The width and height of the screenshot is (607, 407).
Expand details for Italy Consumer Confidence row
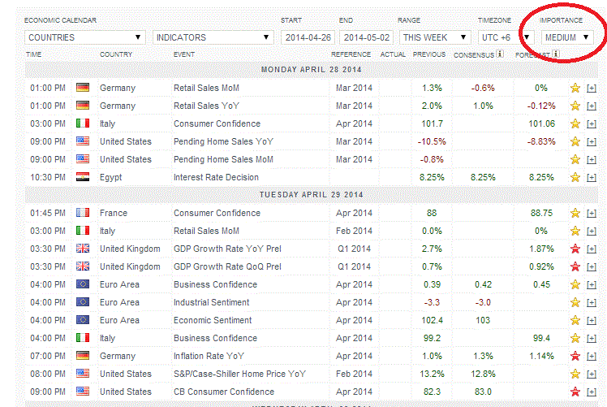592,123
